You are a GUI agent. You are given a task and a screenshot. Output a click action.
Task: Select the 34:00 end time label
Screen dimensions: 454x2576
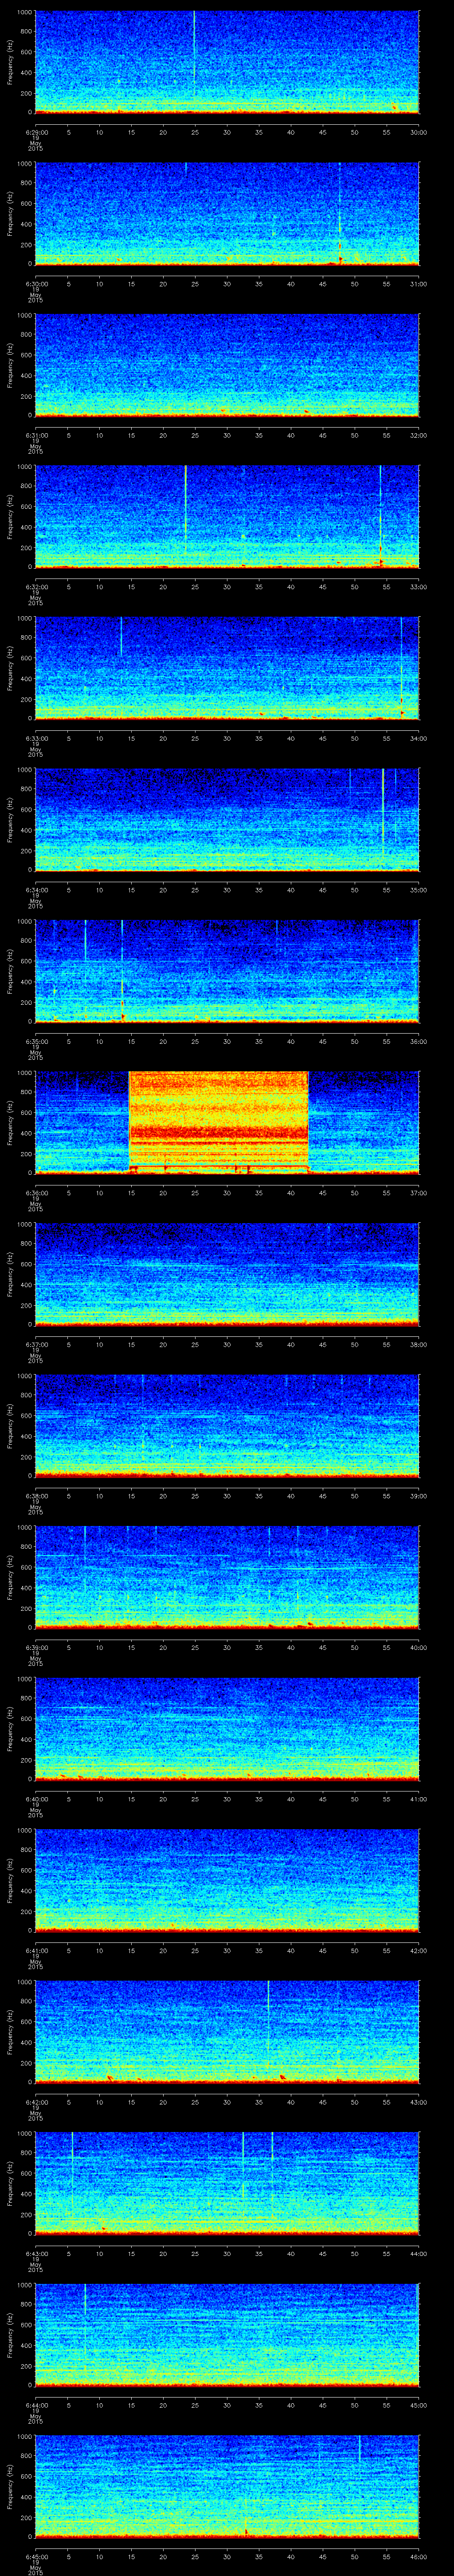[x=419, y=738]
